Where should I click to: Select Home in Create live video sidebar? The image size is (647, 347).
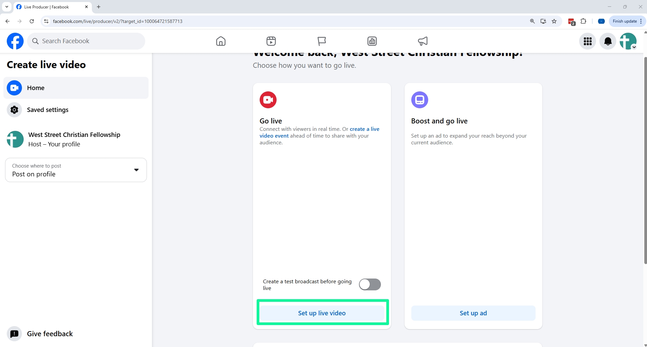click(x=76, y=88)
